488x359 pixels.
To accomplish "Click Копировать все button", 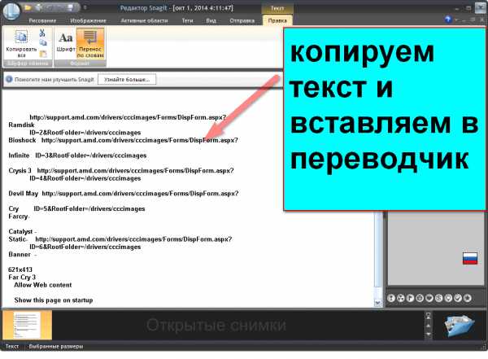I will point(21,43).
